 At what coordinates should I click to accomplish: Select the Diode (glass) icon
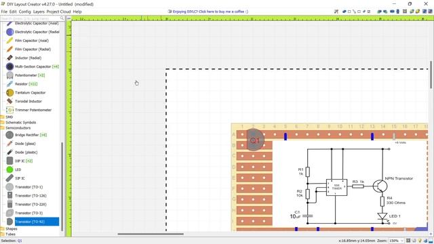[9, 144]
